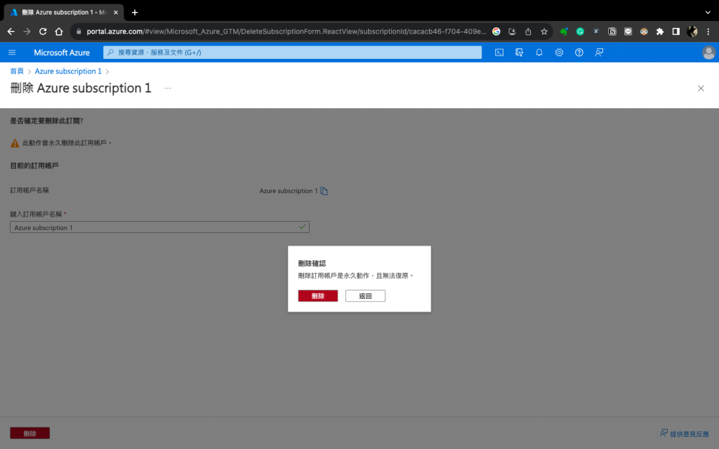Click the 返回 button in the dialog
This screenshot has height=449, width=719.
coord(365,296)
